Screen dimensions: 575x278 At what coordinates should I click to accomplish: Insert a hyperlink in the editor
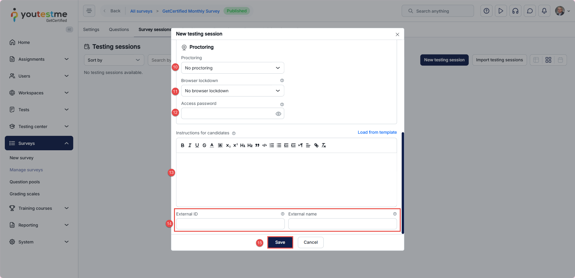point(316,145)
